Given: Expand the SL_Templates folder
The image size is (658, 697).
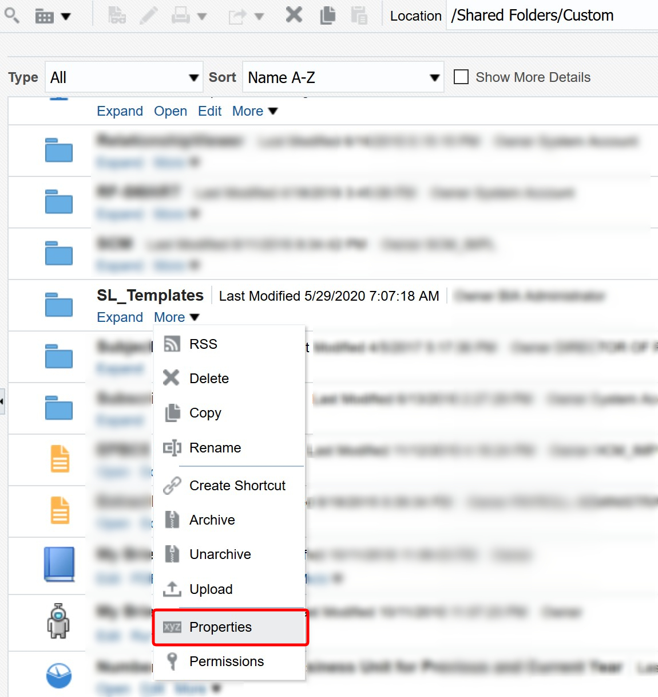Looking at the screenshot, I should coord(119,317).
